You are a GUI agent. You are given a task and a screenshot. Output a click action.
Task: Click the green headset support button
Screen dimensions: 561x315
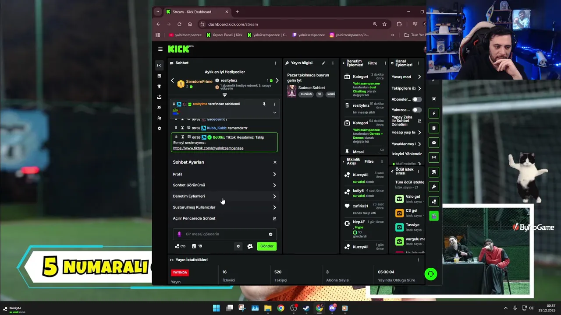[431, 274]
